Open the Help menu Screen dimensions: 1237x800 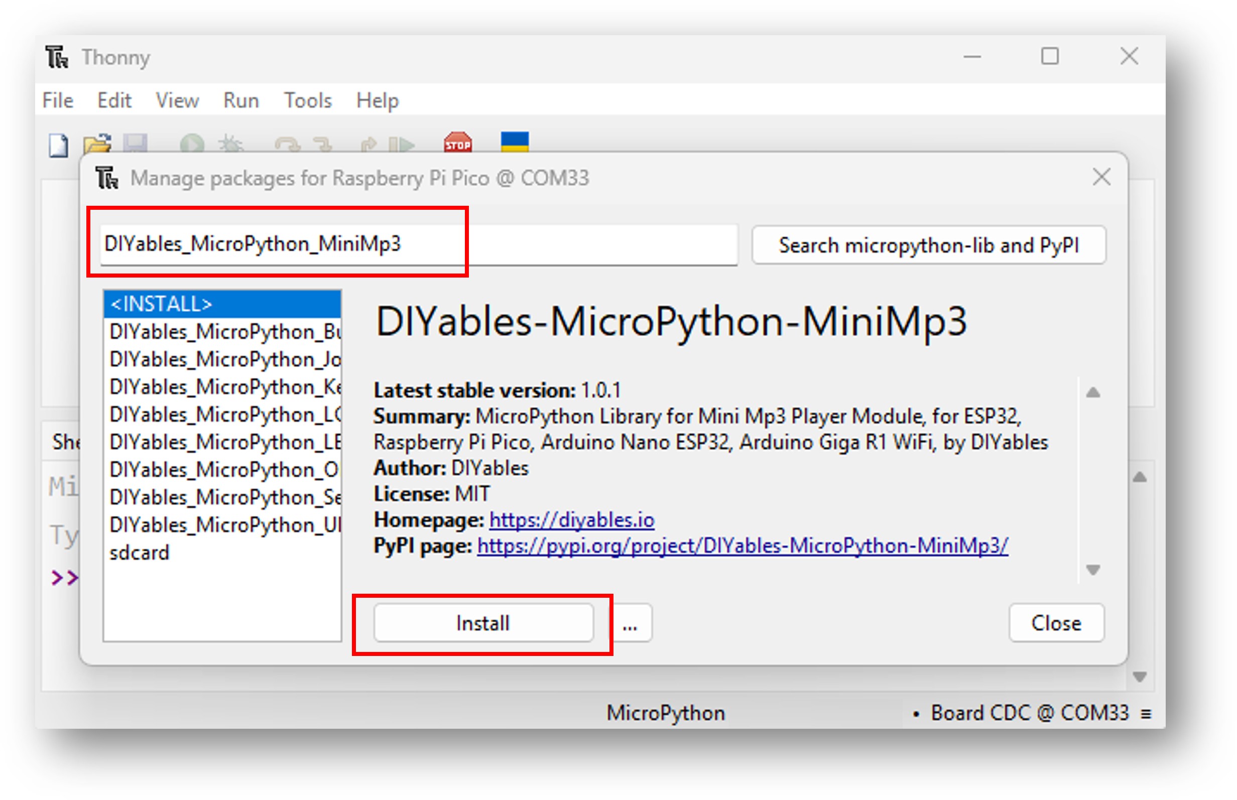click(377, 100)
